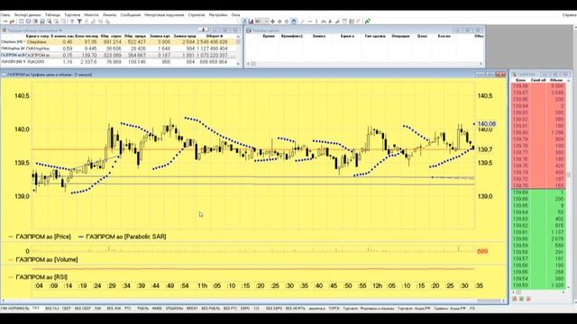Open the chart interval combo box
The height and width of the screenshot is (324, 577).
[261, 22]
